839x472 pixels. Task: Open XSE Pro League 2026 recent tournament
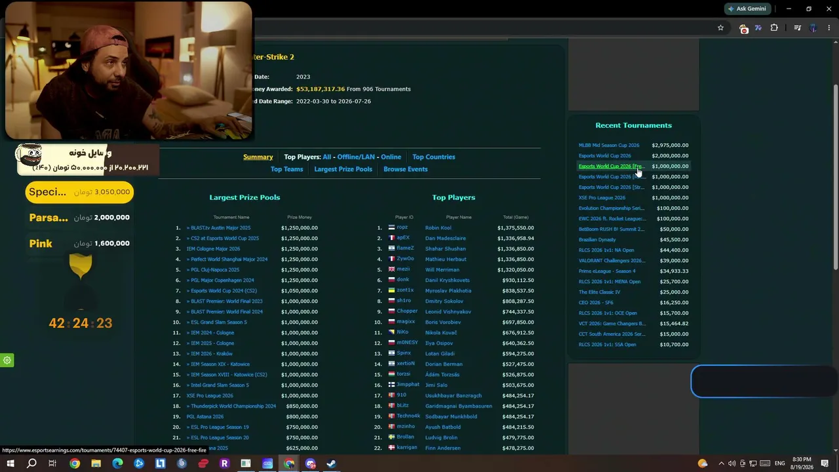point(602,198)
